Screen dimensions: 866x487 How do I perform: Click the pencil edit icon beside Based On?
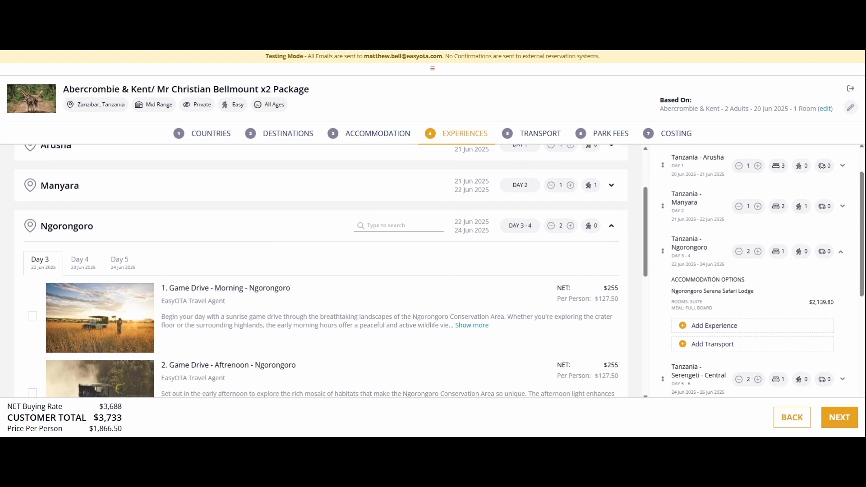851,108
